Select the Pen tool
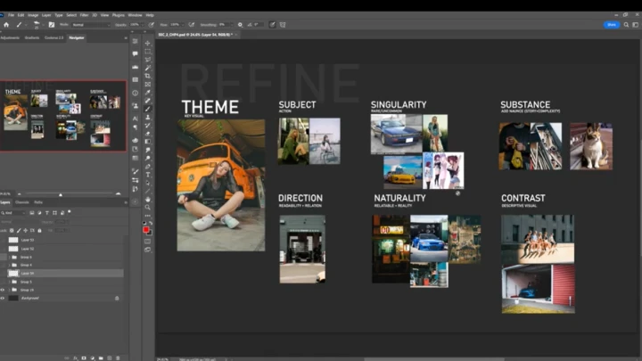The height and width of the screenshot is (361, 642). 148,167
